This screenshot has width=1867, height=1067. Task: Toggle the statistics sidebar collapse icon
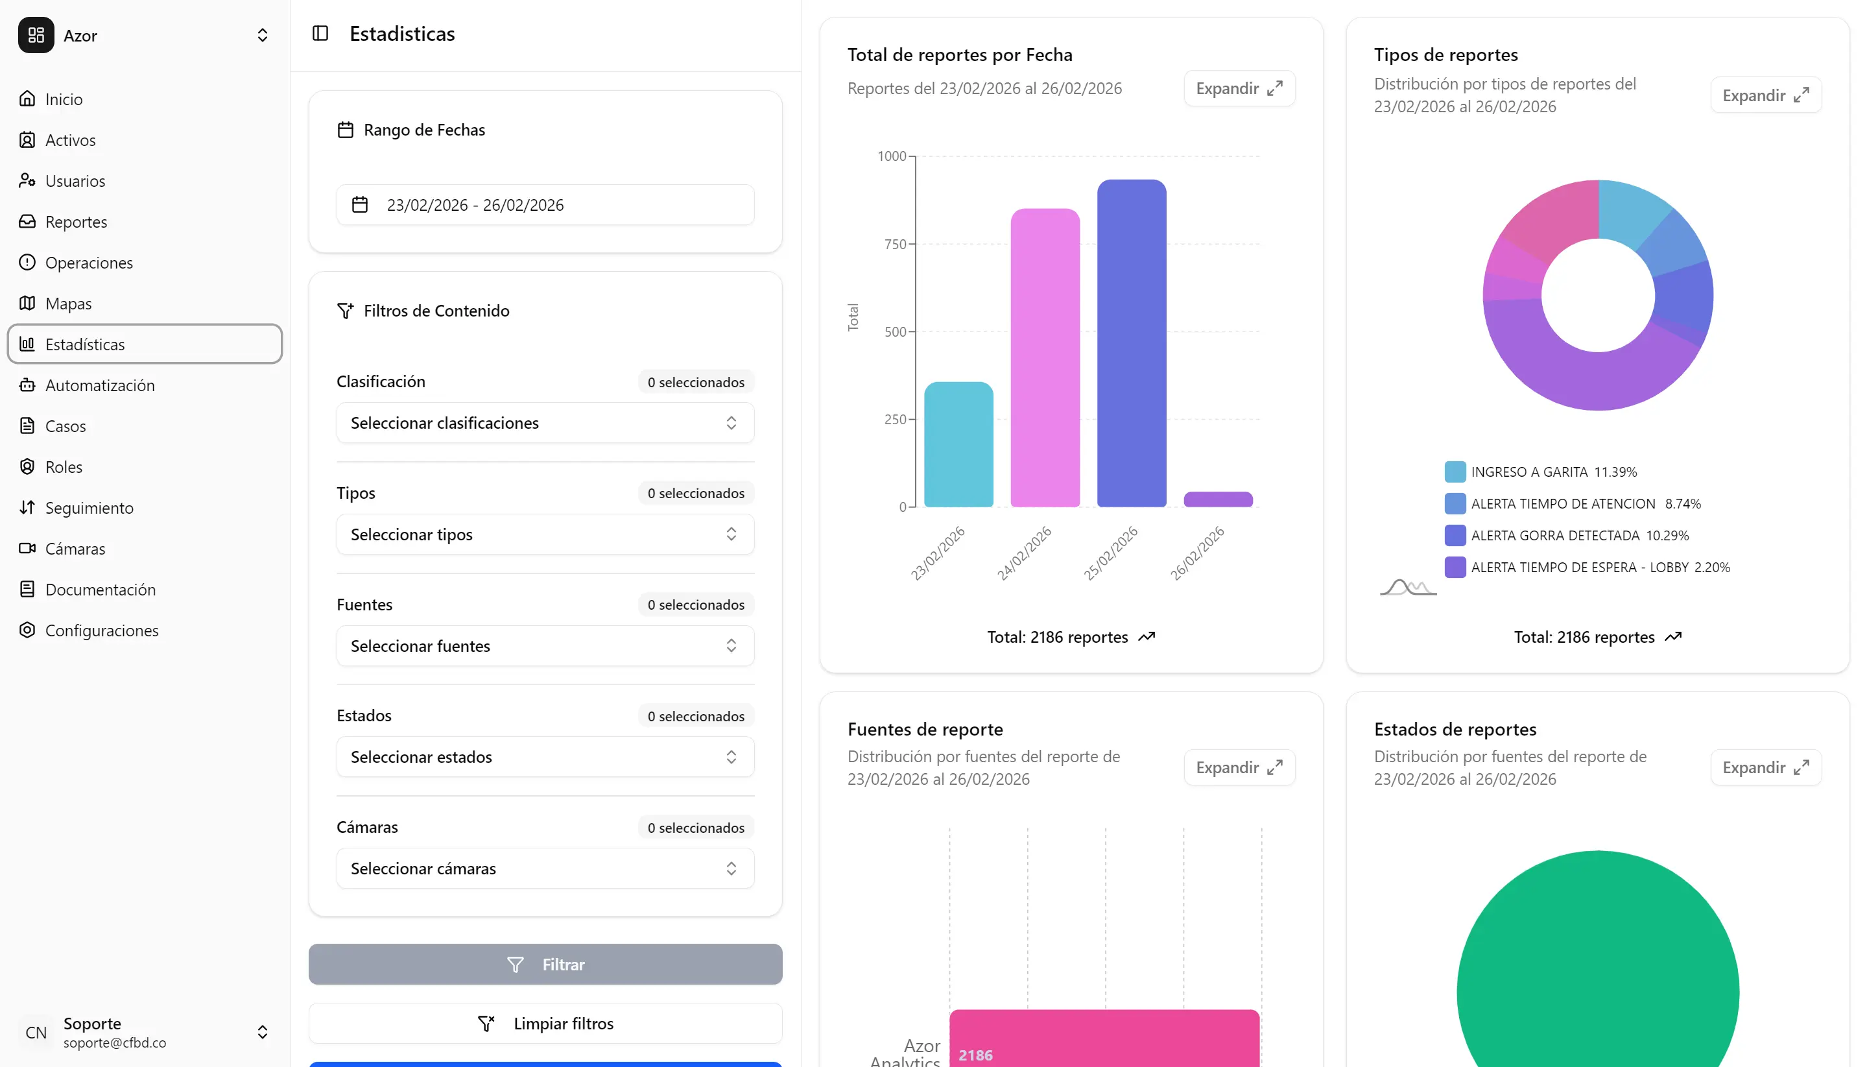[321, 33]
